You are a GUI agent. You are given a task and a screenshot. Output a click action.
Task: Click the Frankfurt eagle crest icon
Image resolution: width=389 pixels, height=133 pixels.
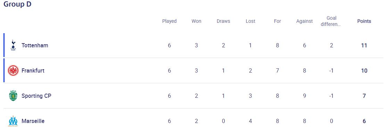coord(13,70)
